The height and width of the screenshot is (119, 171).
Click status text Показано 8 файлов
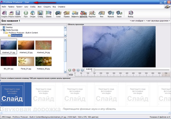click(x=160, y=117)
